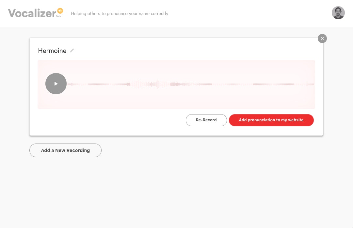Click the edit pencil to rename the recording
The image size is (353, 228).
point(72,51)
